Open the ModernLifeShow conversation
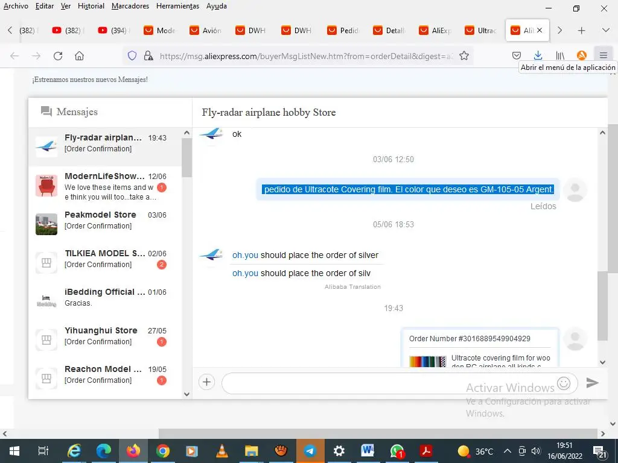 click(105, 186)
